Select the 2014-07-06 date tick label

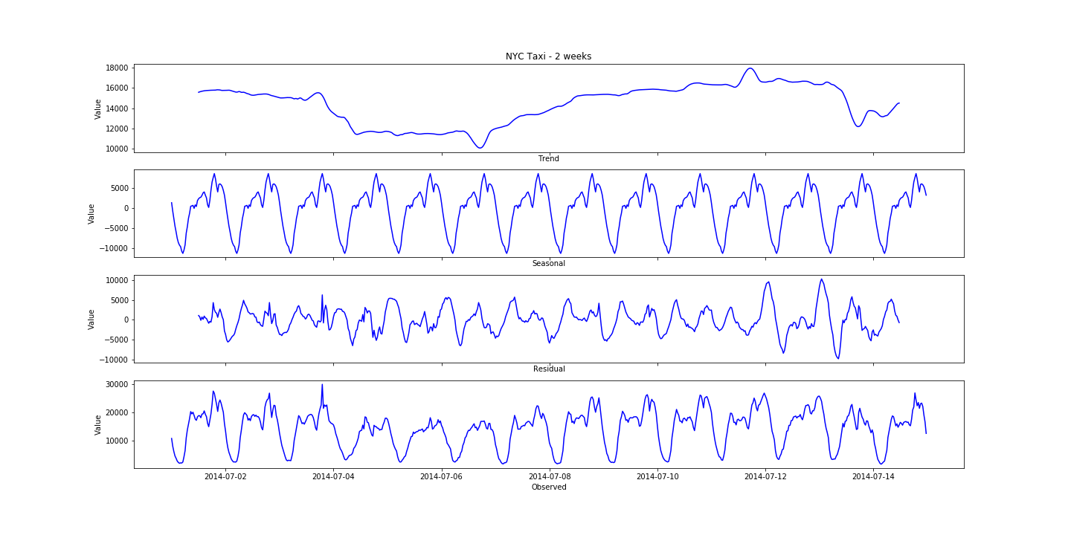tap(441, 477)
